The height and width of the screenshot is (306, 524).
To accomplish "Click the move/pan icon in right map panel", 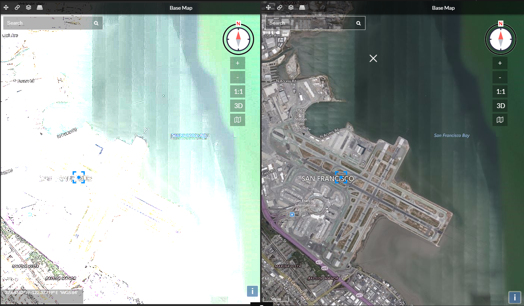I will [268, 7].
